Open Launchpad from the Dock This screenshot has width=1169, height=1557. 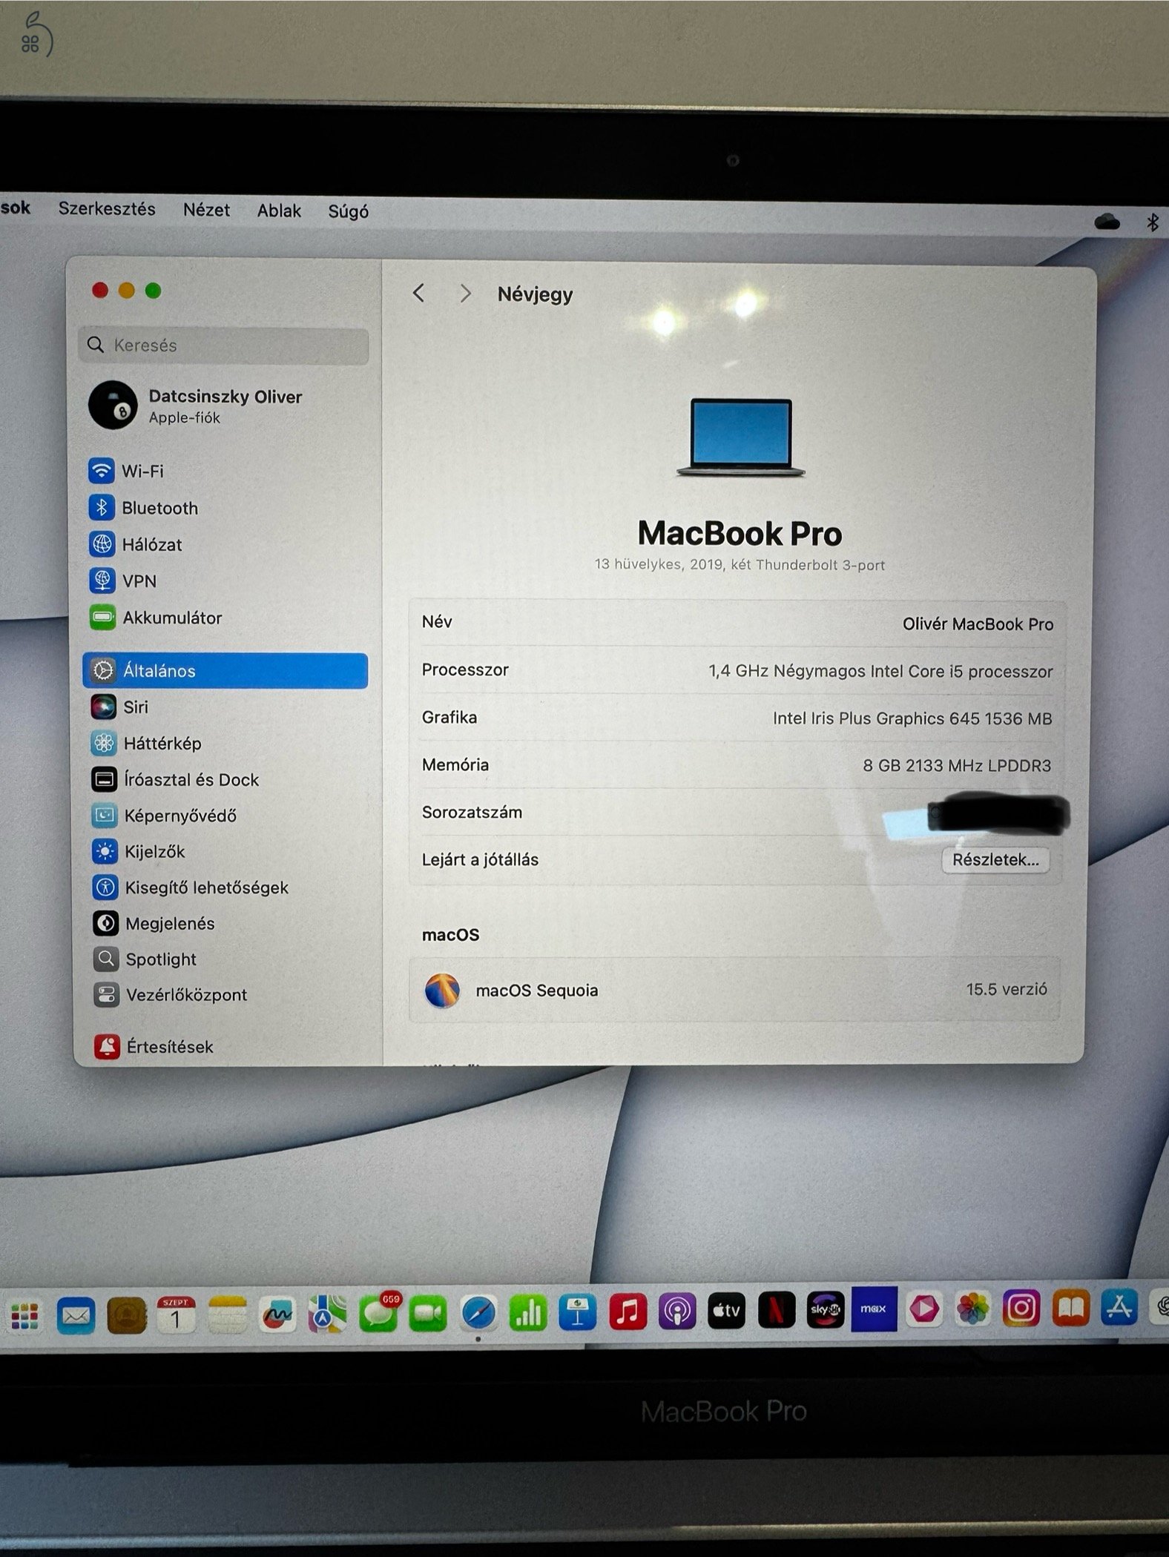[x=24, y=1318]
